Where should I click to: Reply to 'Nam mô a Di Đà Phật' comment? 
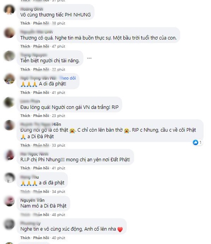(x=41, y=215)
